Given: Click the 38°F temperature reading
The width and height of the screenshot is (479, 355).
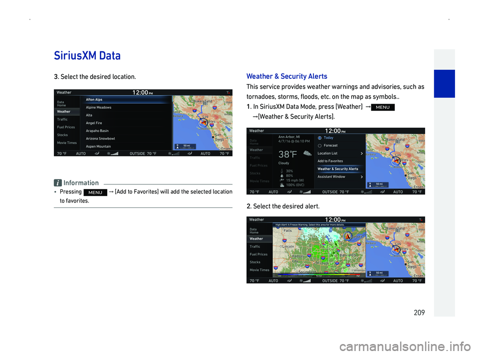Looking at the screenshot, I should coord(288,154).
